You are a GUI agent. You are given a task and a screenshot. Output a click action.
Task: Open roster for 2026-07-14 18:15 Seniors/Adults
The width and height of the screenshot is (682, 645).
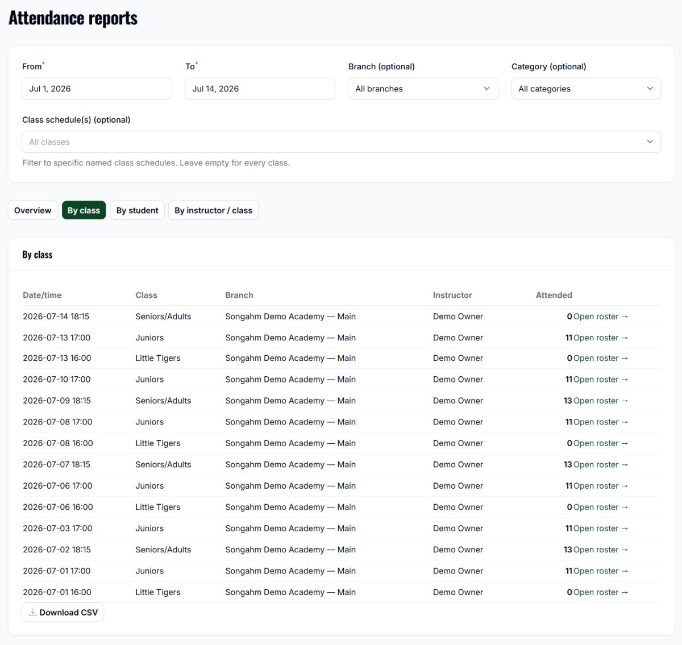pos(601,317)
